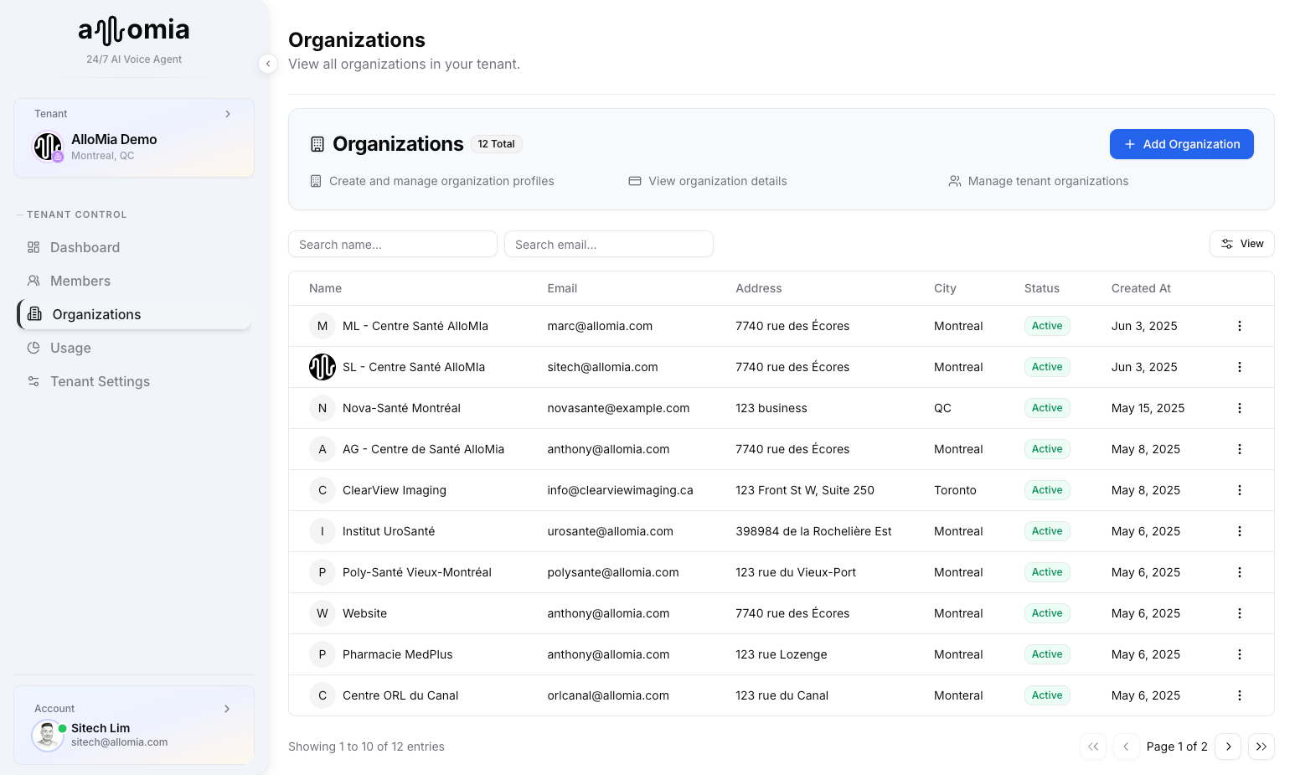Image resolution: width=1295 pixels, height=775 pixels.
Task: Click the filter icon on the View button
Action: [1226, 244]
